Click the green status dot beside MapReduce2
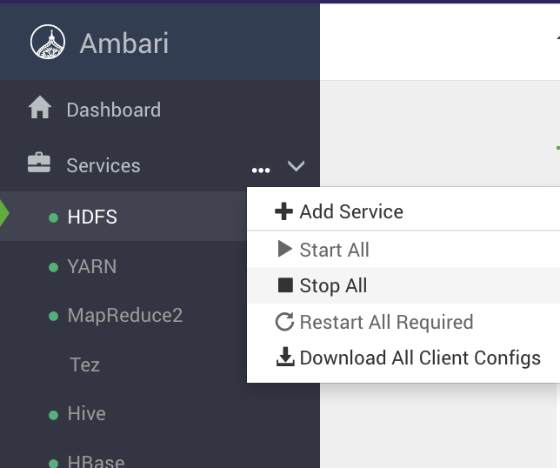 [x=53, y=316]
